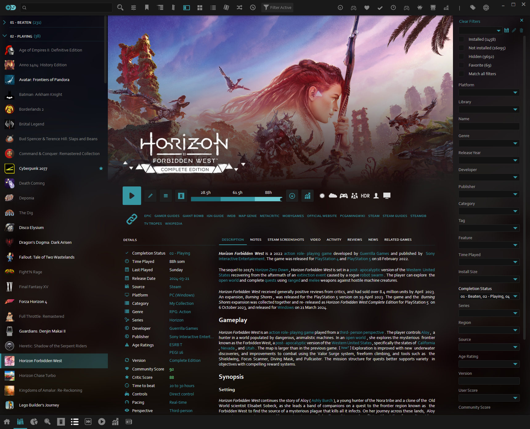The width and height of the screenshot is (530, 429).
Task: Delete filter preset with trash icon
Action: pos(521,30)
